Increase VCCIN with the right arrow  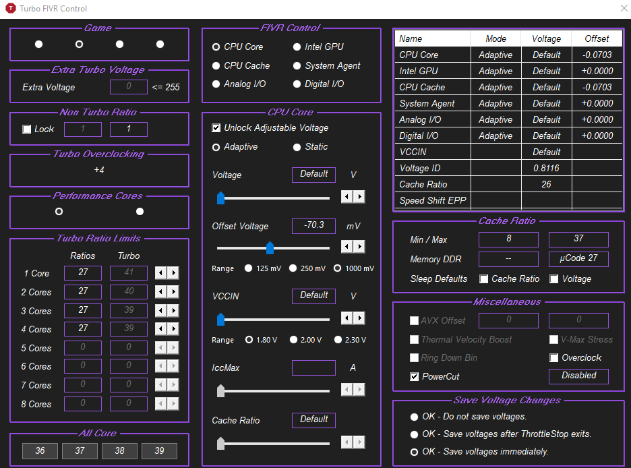point(359,318)
